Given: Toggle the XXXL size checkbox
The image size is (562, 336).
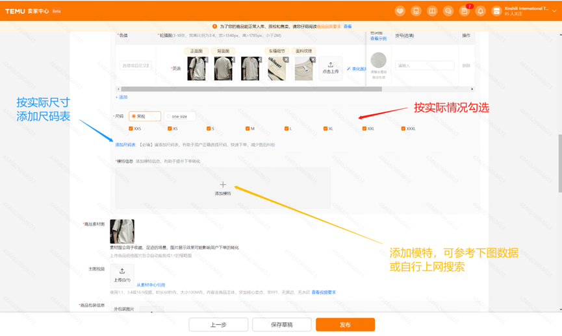Looking at the screenshot, I should pyautogui.click(x=403, y=128).
